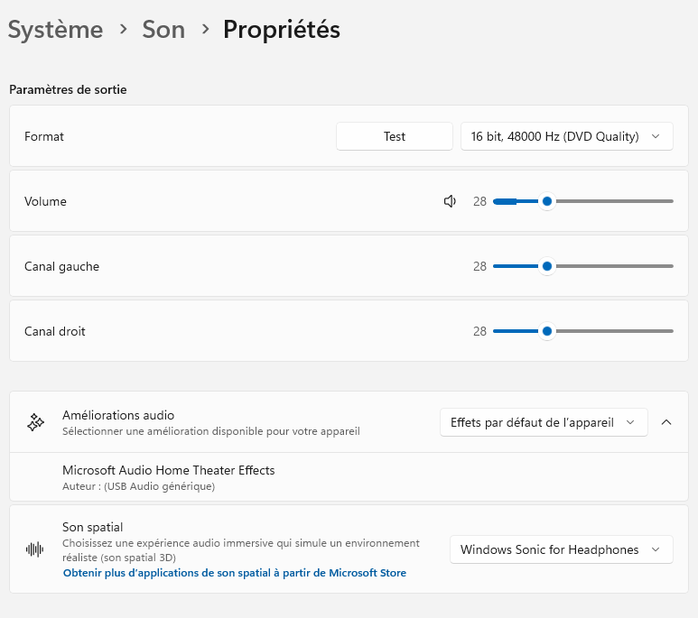Click the chevron between Système and Son
Image resolution: width=698 pixels, height=618 pixels.
(x=123, y=30)
